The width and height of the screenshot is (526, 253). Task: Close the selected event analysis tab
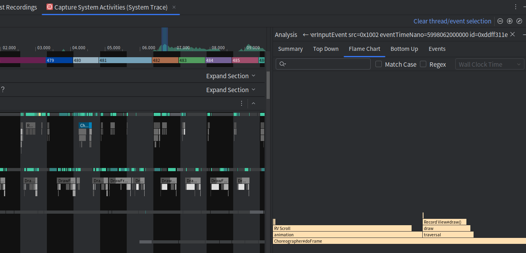tap(512, 35)
